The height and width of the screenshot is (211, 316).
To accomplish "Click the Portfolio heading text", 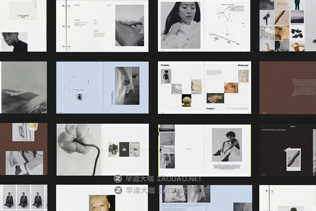I will [165, 65].
